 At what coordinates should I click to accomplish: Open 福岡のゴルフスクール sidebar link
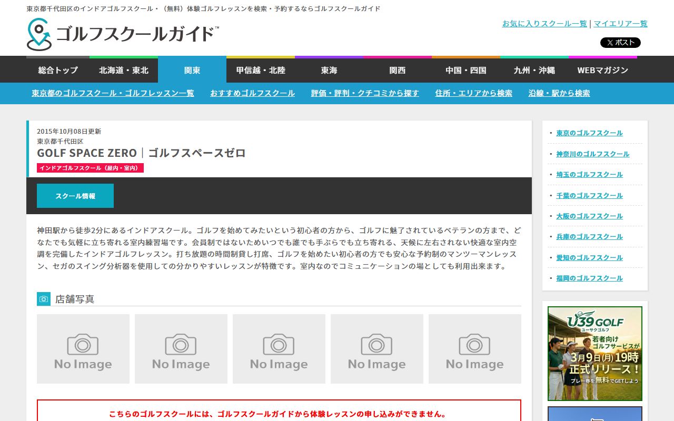click(x=590, y=278)
